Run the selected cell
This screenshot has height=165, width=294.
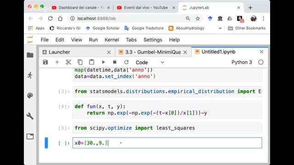click(x=103, y=62)
